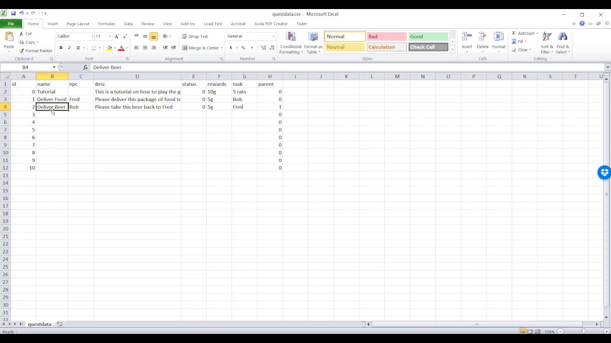611x343 pixels.
Task: Decrease cell indent
Action: click(165, 48)
